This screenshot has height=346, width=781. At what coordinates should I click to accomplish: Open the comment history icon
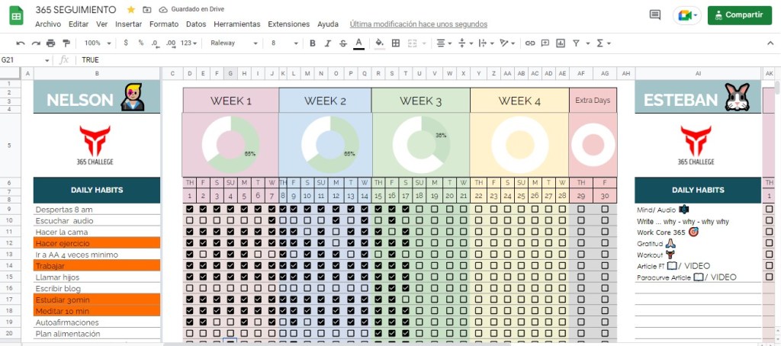[654, 14]
